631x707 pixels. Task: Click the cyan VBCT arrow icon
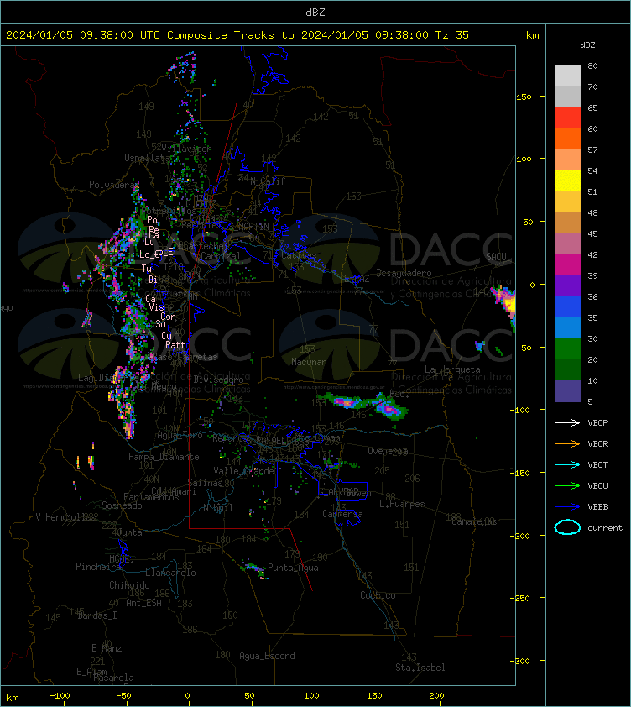tap(567, 465)
